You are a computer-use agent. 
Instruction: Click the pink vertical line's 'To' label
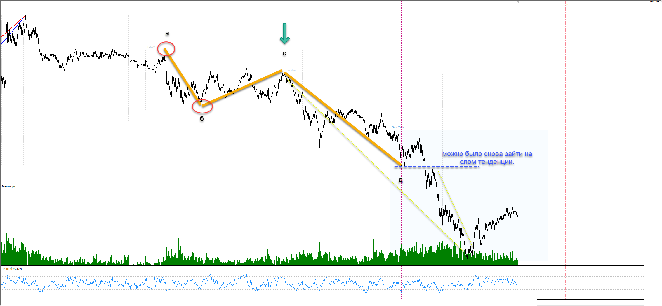click(567, 5)
